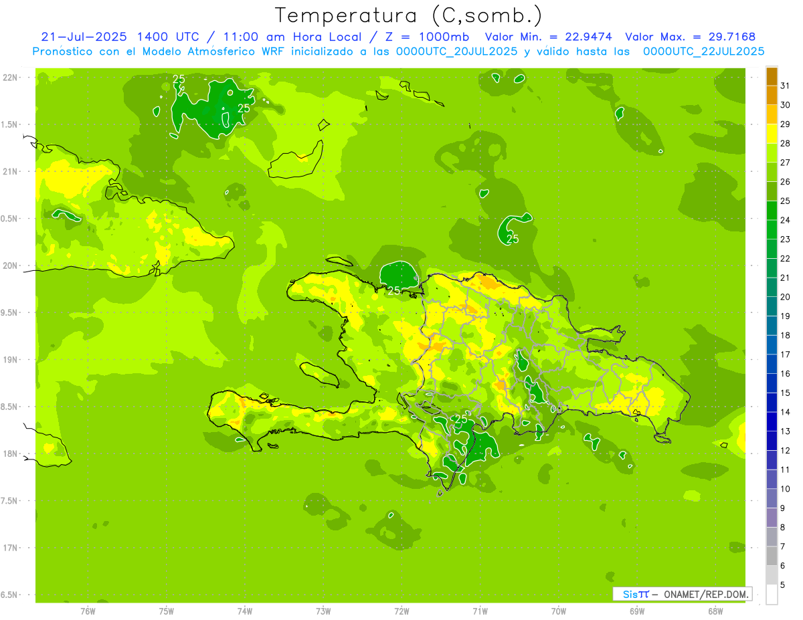Click the "Valor Min. = 22.9474" value
Image resolution: width=803 pixels, height=620 pixels.
tap(550, 37)
